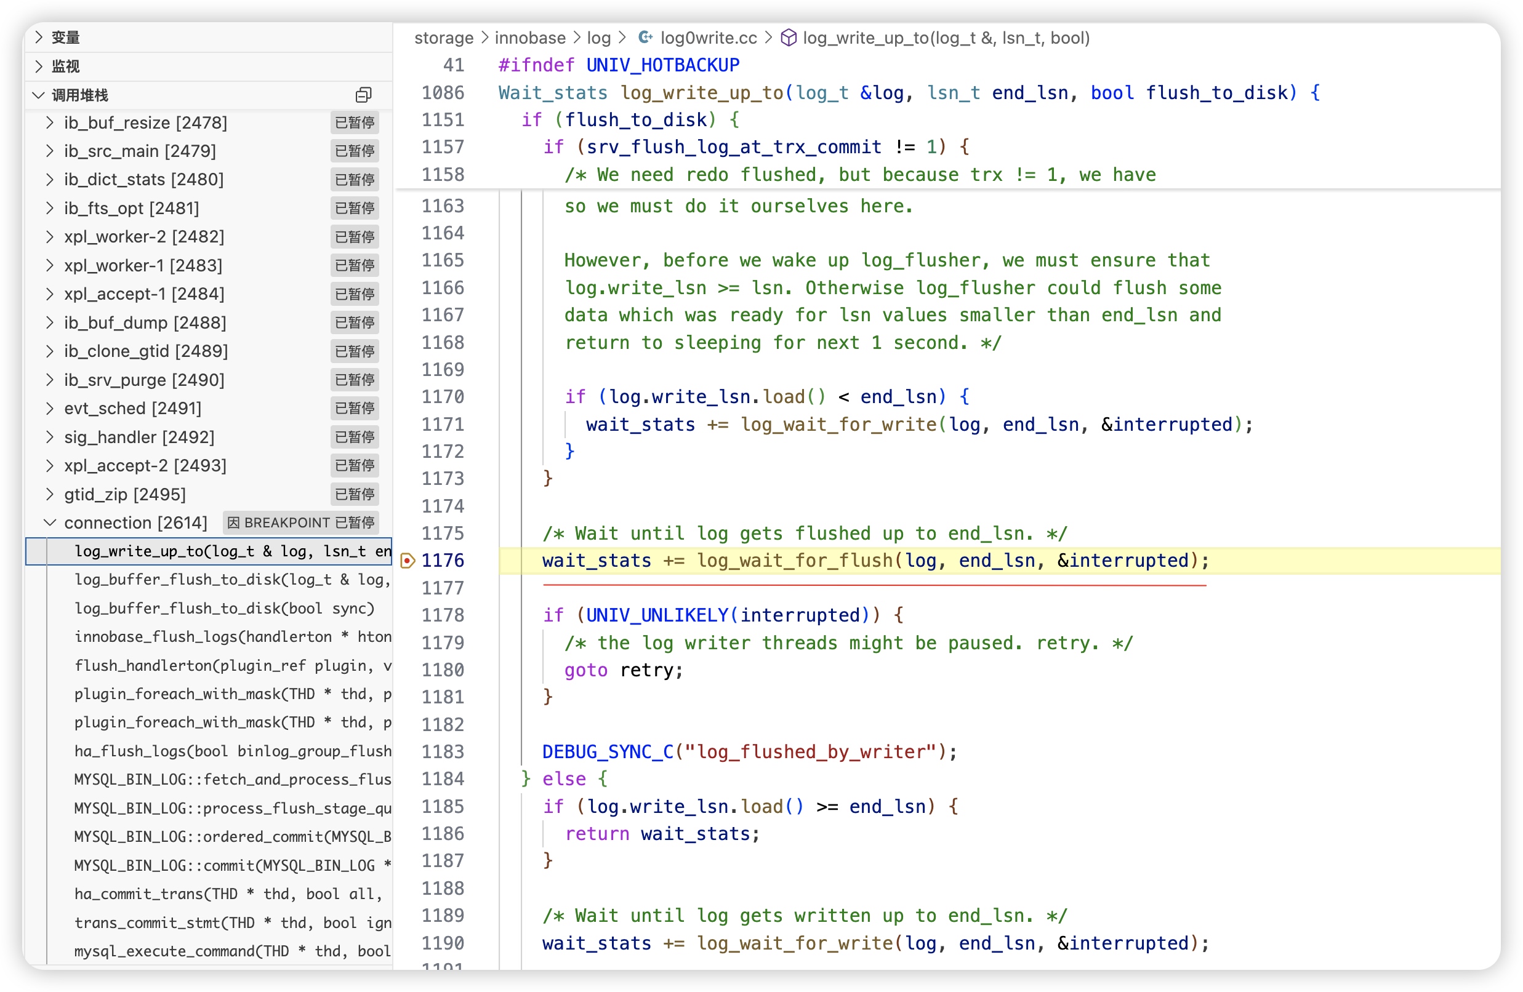Click log0write.cc in the breadcrumb
Image resolution: width=1523 pixels, height=992 pixels.
click(x=708, y=38)
